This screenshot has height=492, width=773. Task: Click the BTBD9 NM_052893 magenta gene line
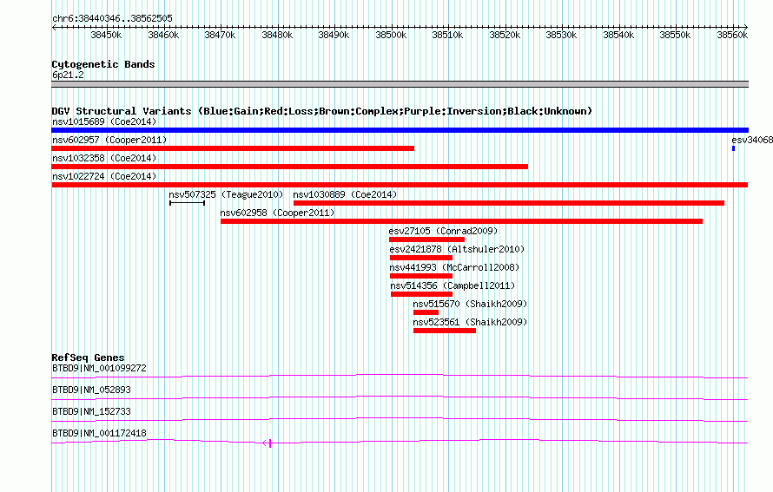tap(400, 398)
